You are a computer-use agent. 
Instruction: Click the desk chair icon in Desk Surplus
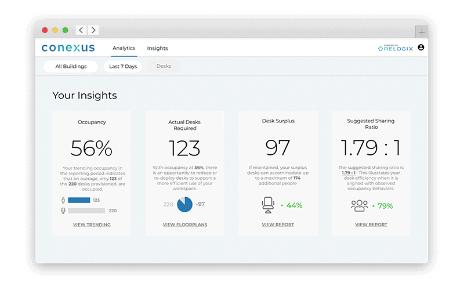tap(268, 205)
